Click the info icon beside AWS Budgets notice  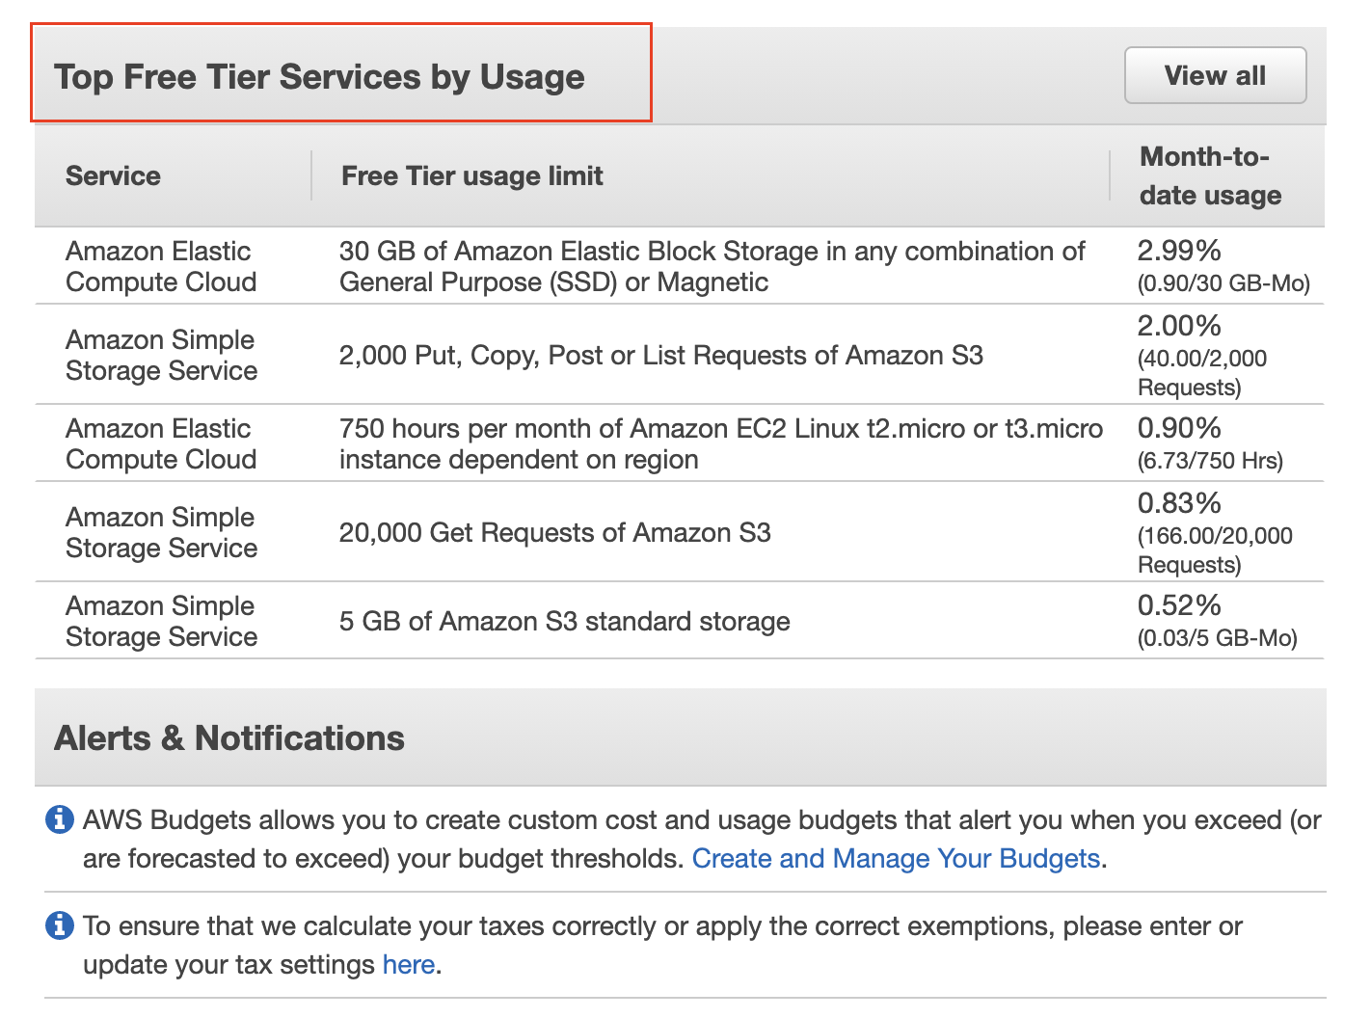(59, 818)
